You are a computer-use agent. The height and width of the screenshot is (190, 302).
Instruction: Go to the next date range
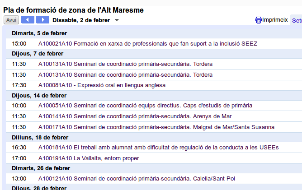(42, 20)
